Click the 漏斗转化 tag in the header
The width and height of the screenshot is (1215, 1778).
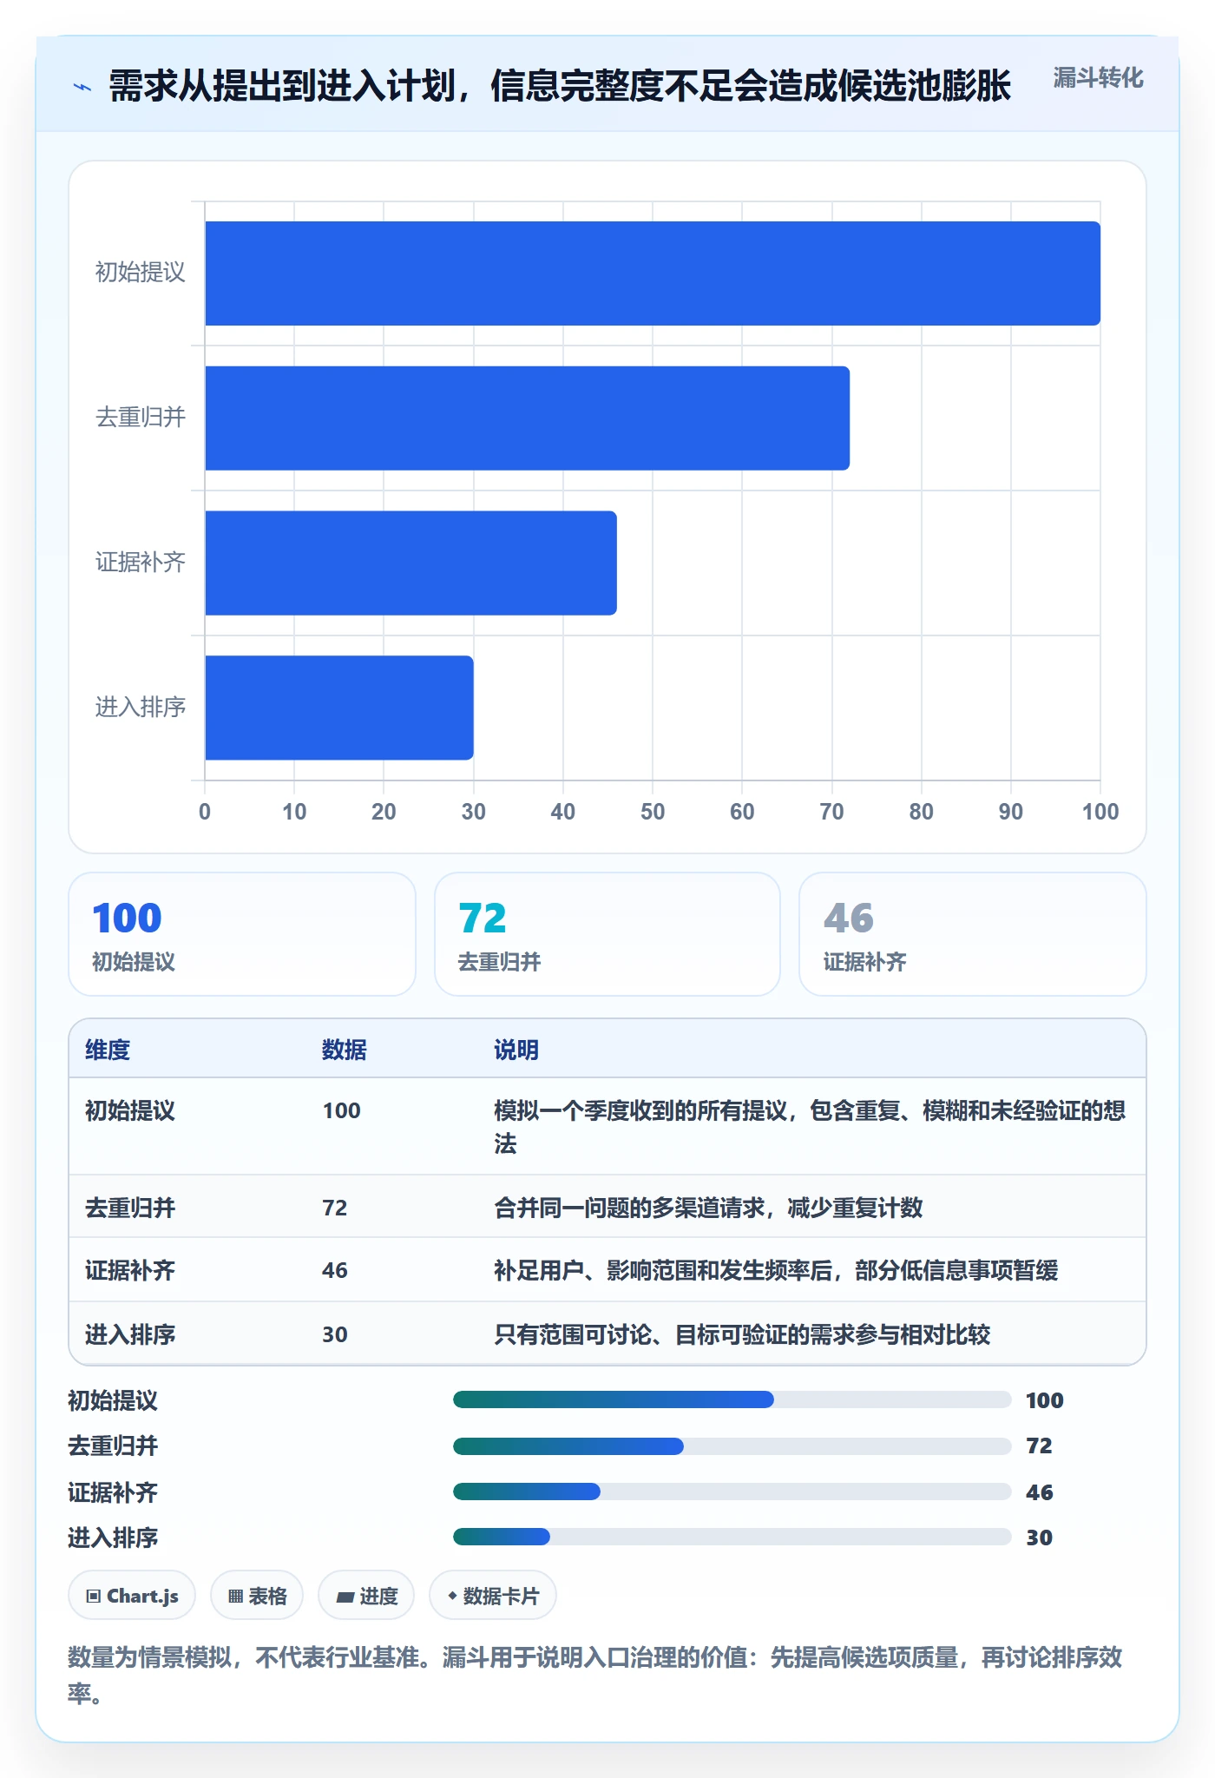[1098, 78]
